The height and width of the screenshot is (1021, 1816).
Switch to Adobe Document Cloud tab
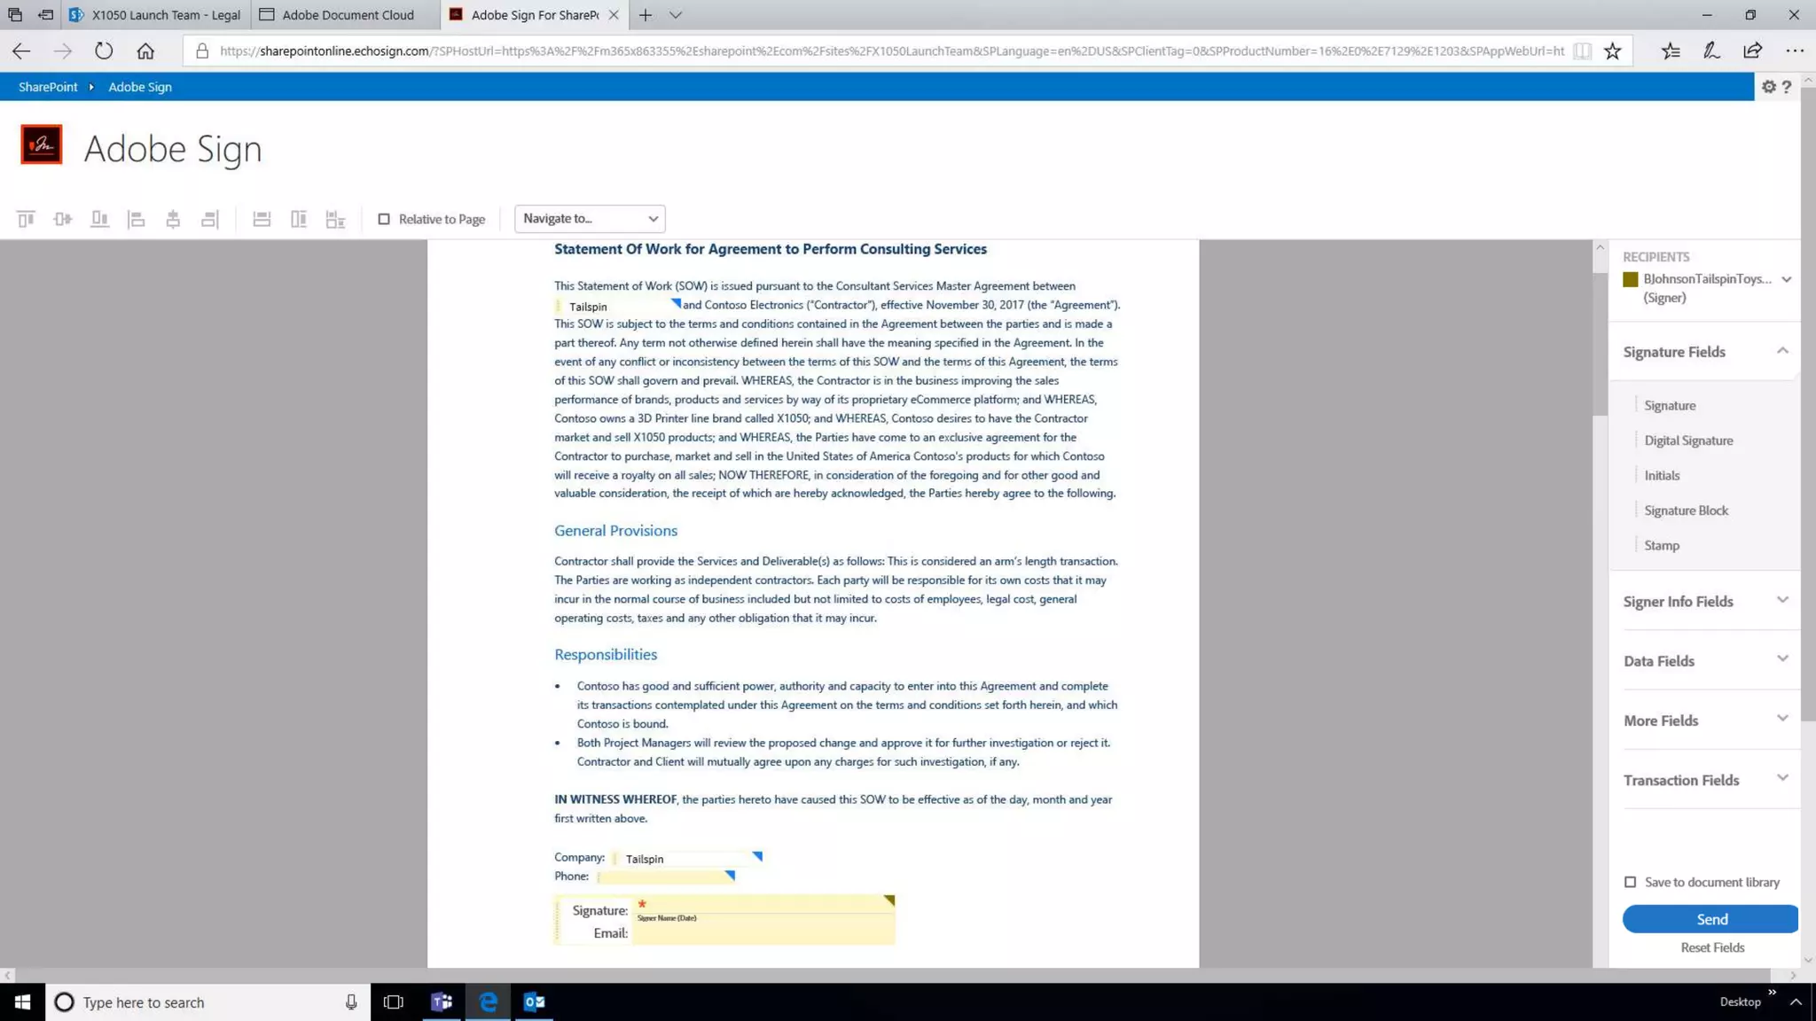(x=348, y=15)
